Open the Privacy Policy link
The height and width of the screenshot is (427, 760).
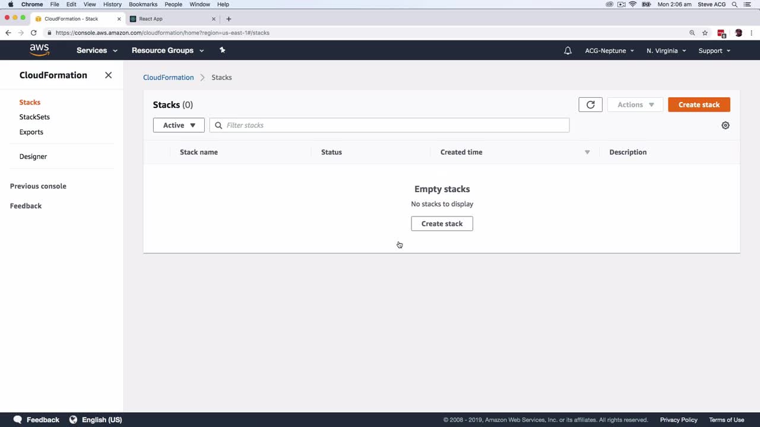[679, 420]
